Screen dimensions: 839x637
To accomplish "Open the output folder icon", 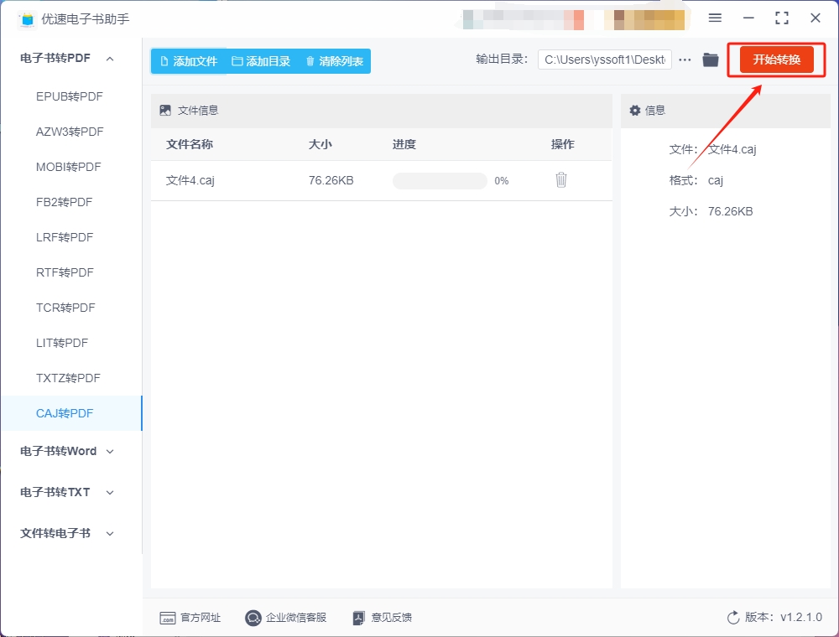I will click(x=711, y=60).
